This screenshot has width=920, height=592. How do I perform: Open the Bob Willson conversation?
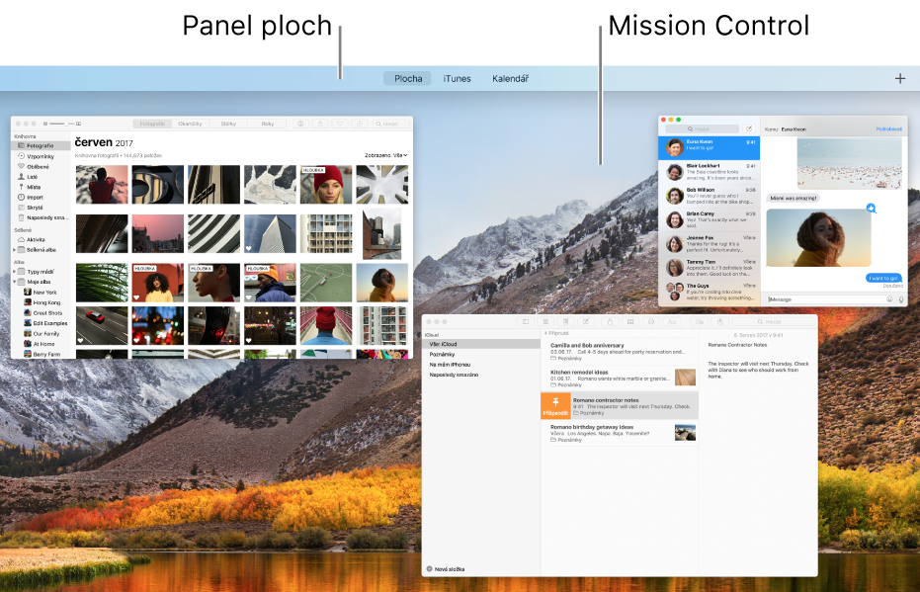coord(710,196)
